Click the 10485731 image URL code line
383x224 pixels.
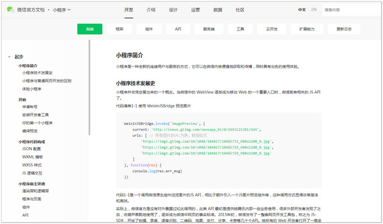207,142
